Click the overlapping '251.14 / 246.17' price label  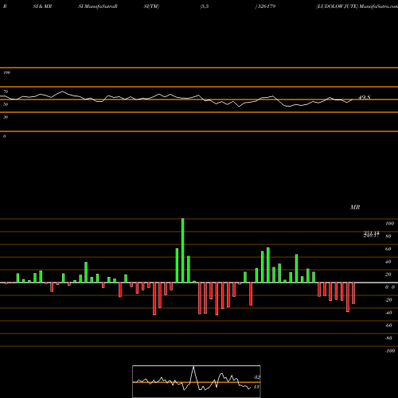371,234
